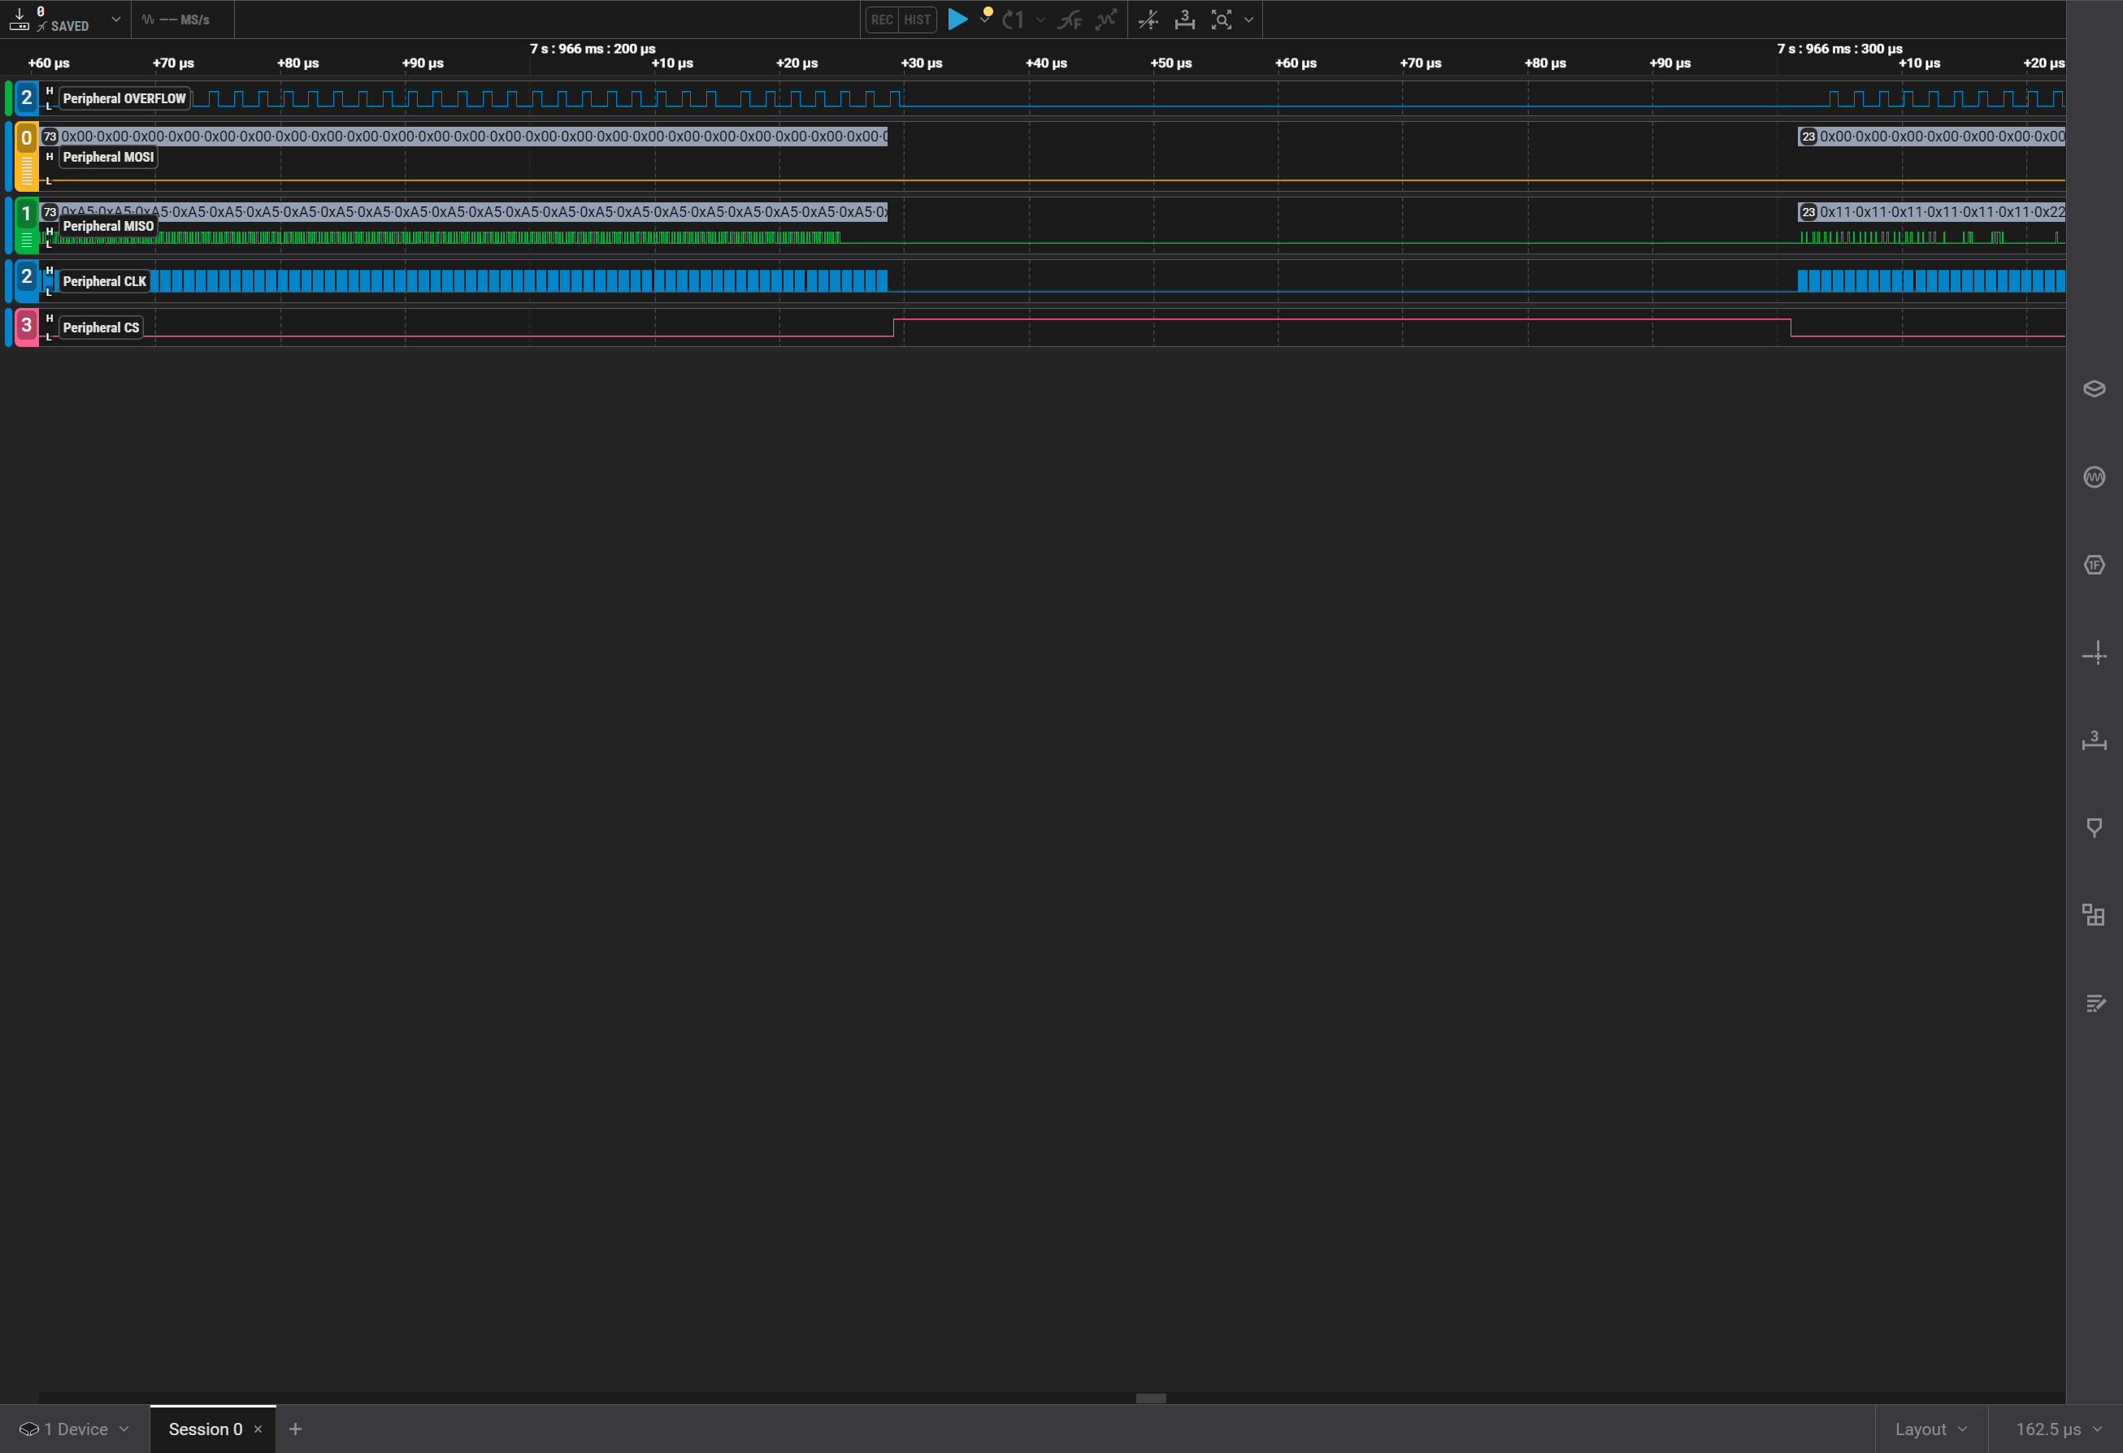The height and width of the screenshot is (1453, 2123).
Task: Add a new session tab
Action: pos(295,1429)
